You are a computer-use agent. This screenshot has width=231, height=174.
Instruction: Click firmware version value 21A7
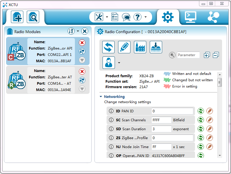pos(143,87)
